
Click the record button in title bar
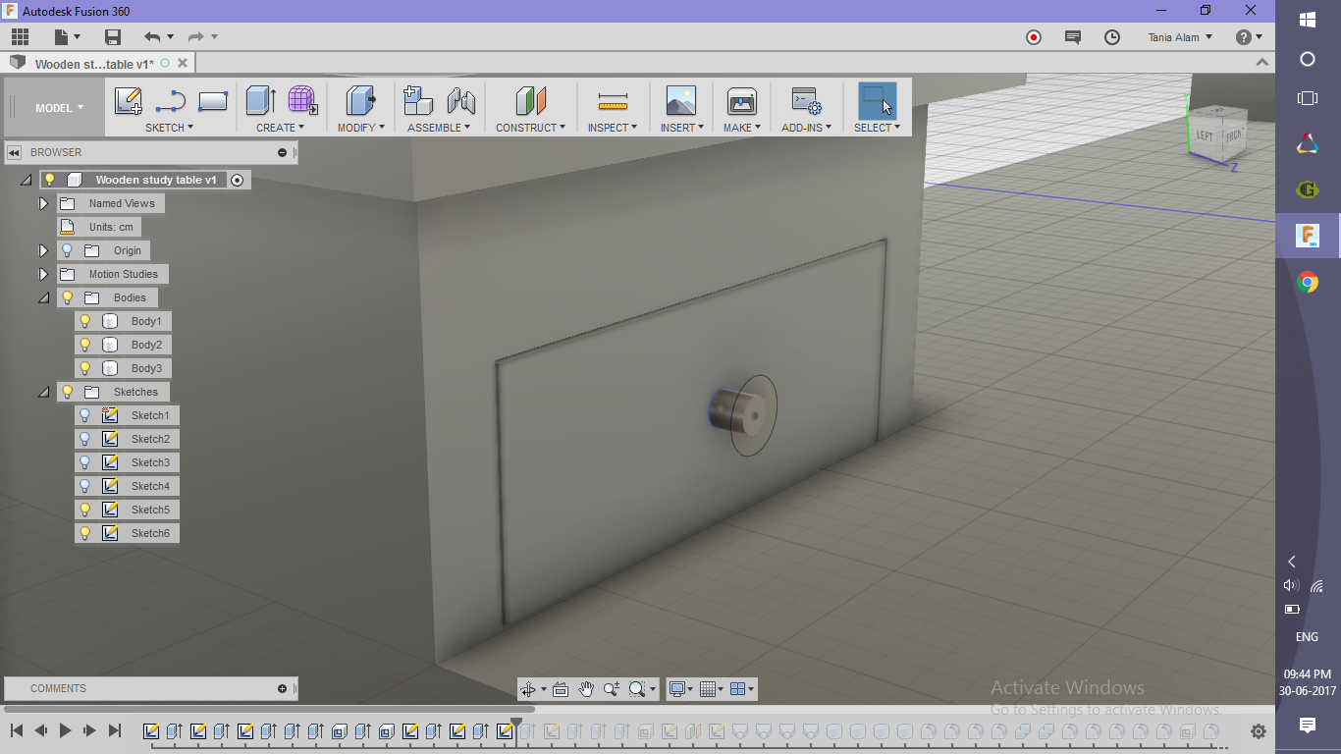pyautogui.click(x=1034, y=37)
